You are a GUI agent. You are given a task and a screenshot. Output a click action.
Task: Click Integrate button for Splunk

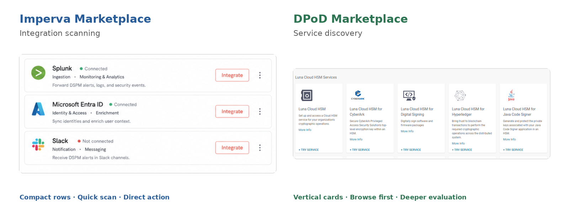[x=232, y=75]
